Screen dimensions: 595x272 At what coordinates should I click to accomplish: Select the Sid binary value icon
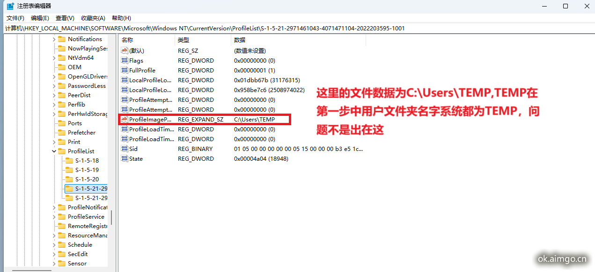click(x=125, y=149)
